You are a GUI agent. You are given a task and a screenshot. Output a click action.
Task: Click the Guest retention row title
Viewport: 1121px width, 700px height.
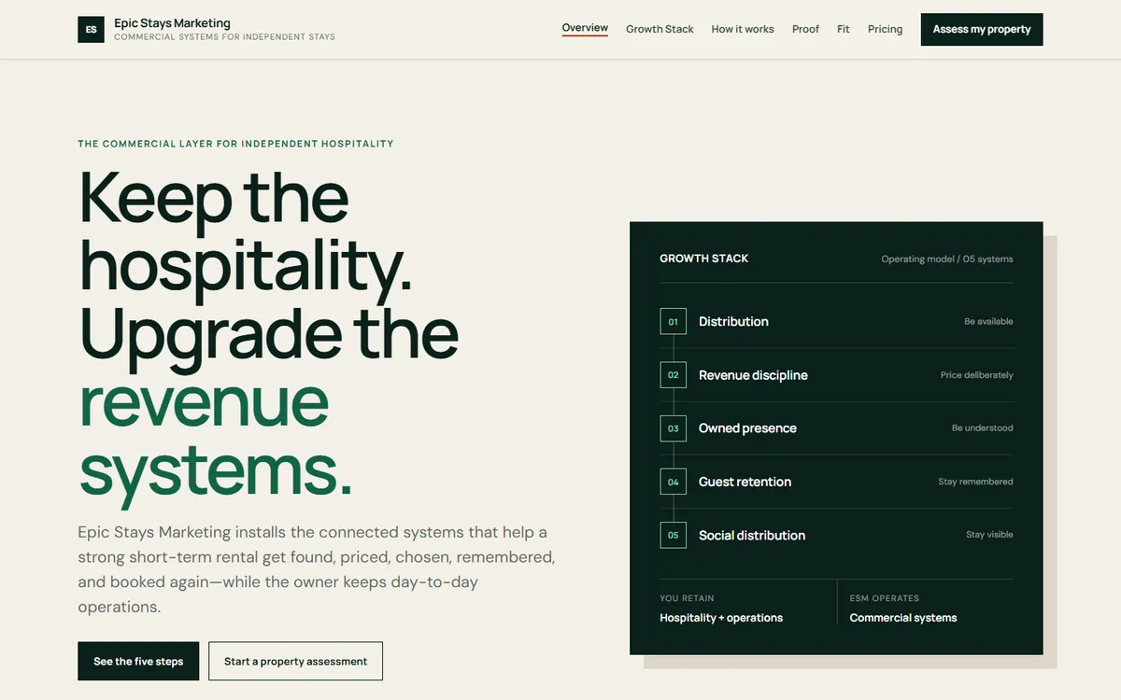(745, 482)
